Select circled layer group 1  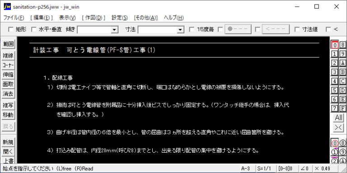click(335, 152)
